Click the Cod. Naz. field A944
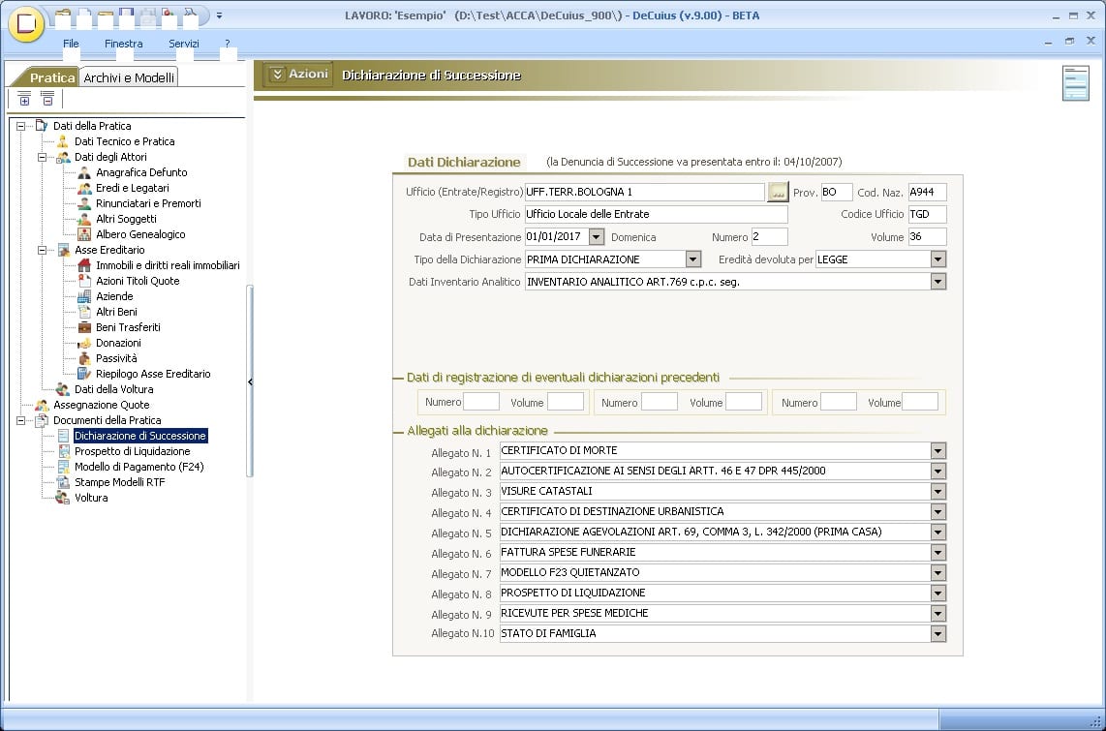Viewport: 1106px width, 731px height. tap(928, 192)
